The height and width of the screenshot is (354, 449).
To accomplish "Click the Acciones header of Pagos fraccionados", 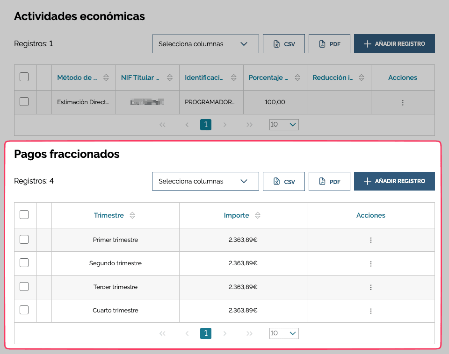I will click(370, 215).
